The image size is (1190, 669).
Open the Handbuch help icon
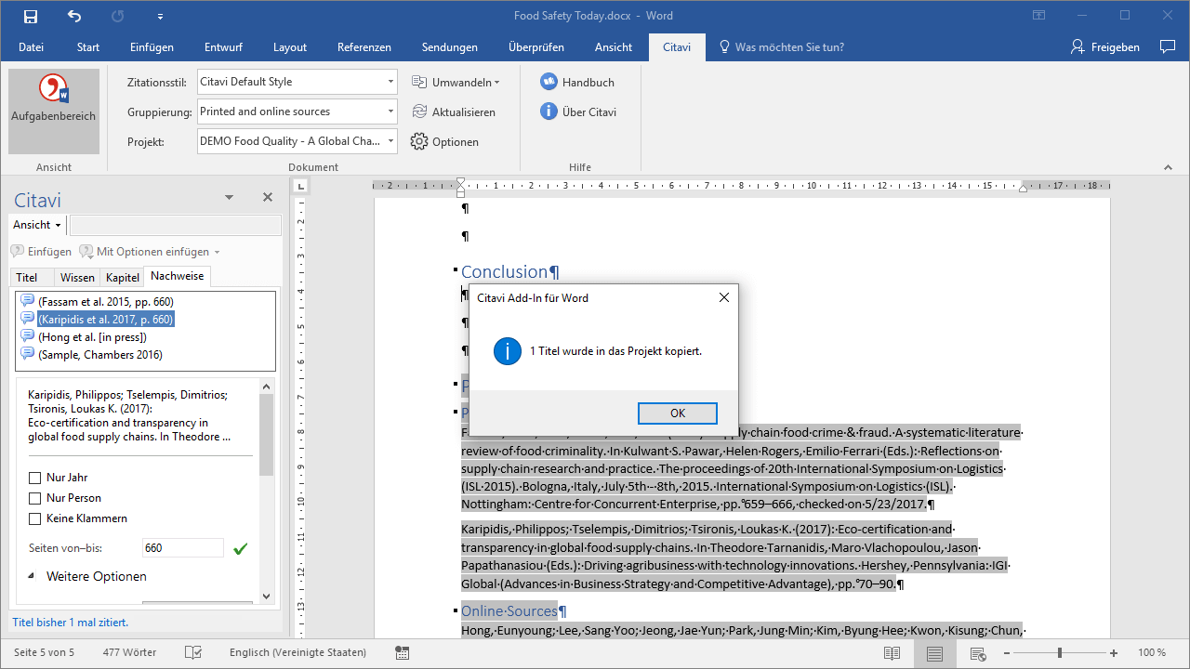(x=549, y=82)
